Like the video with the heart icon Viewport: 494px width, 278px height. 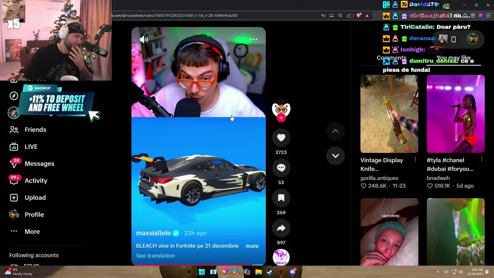[x=281, y=138]
